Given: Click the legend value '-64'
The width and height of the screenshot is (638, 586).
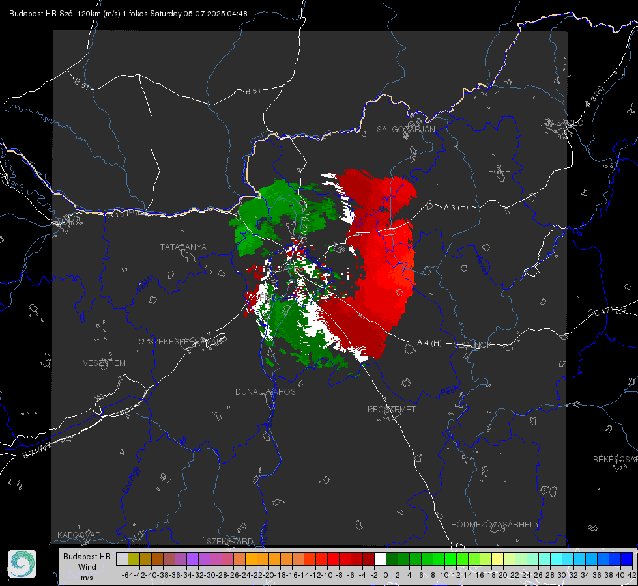Looking at the screenshot, I should [127, 575].
